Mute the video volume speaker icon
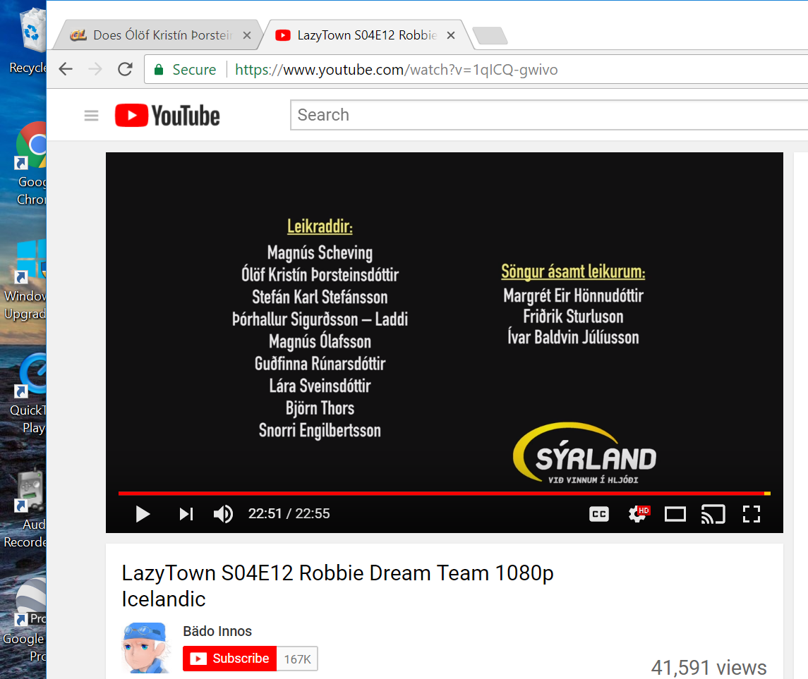Image resolution: width=808 pixels, height=679 pixels. [223, 514]
